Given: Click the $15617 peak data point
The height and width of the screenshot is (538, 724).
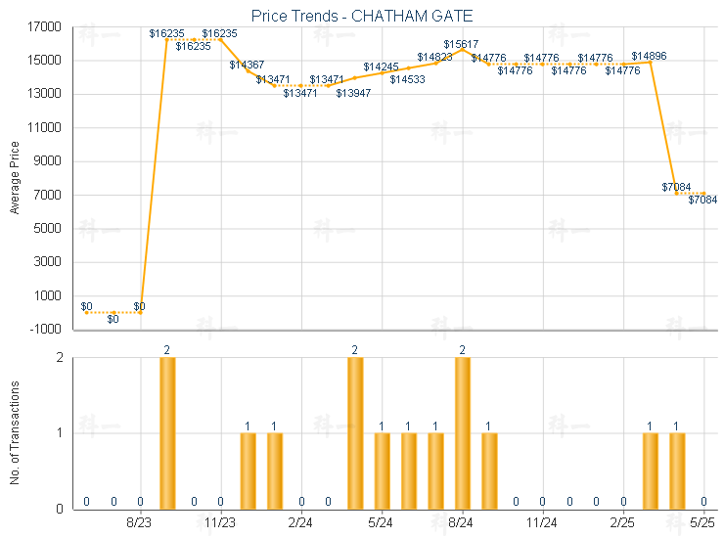Looking at the screenshot, I should [462, 49].
